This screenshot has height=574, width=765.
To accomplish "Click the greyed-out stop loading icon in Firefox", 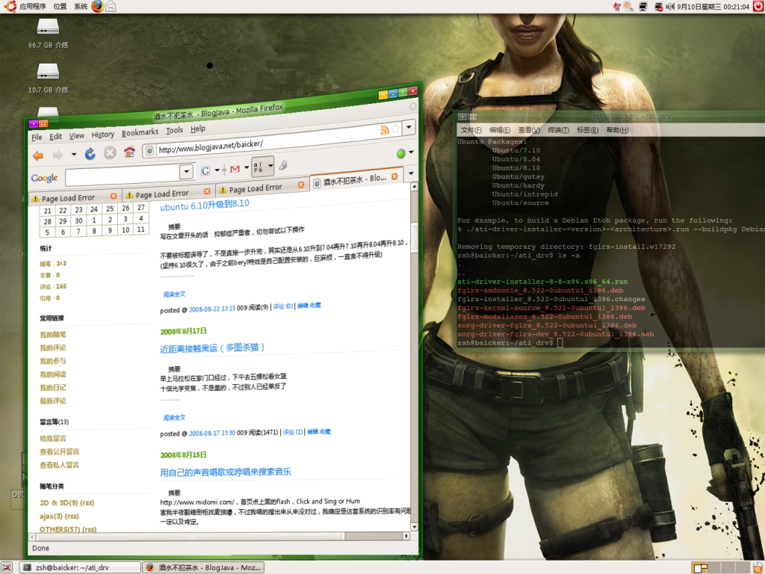I will (x=110, y=152).
